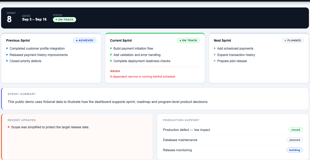Select Production defect — low impact row
This screenshot has width=310, height=160.
click(233, 130)
